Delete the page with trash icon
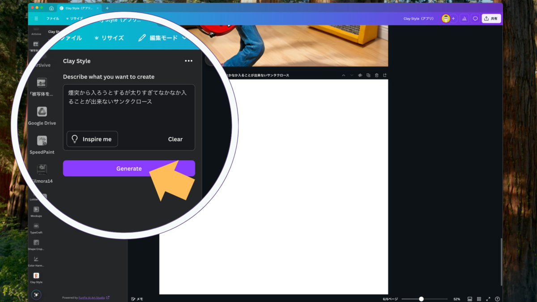 click(x=376, y=75)
